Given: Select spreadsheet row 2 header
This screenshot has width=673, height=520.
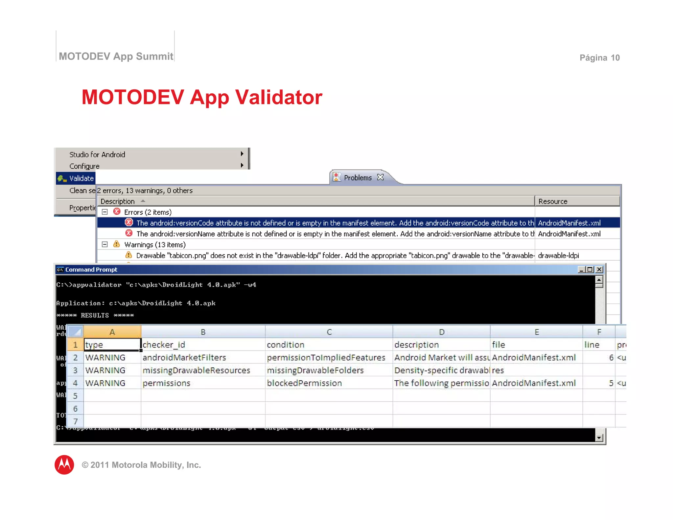Looking at the screenshot, I should 76,357.
